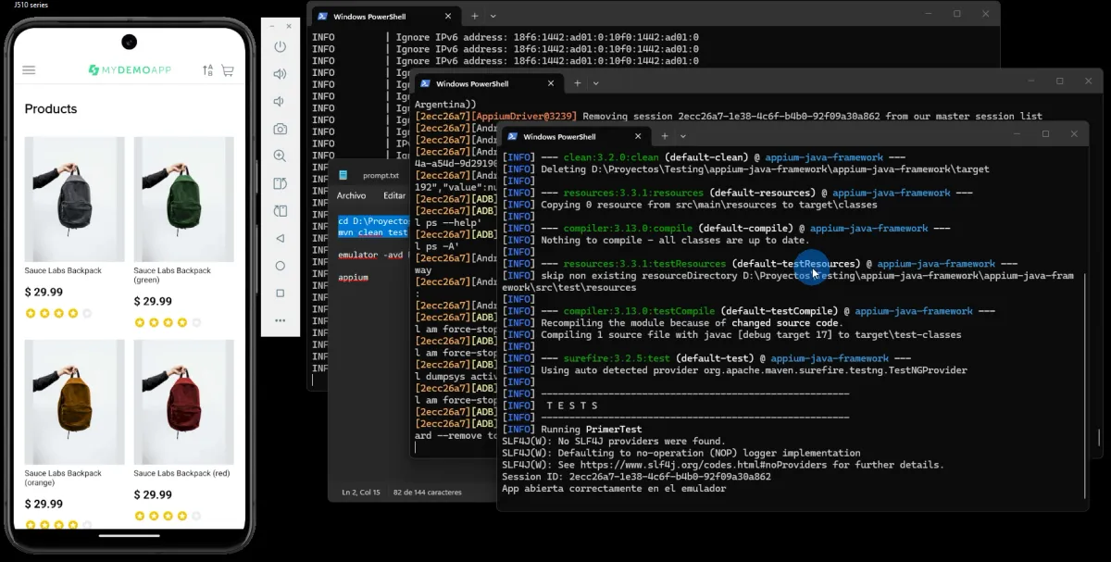The width and height of the screenshot is (1111, 562).
Task: Open the tab dropdown chevron in the middle PowerShell window
Action: pyautogui.click(x=595, y=83)
